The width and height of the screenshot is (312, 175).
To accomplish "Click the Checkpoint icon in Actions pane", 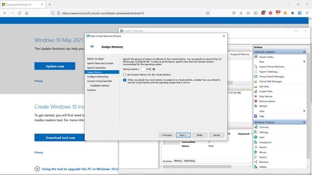I will 255,142.
